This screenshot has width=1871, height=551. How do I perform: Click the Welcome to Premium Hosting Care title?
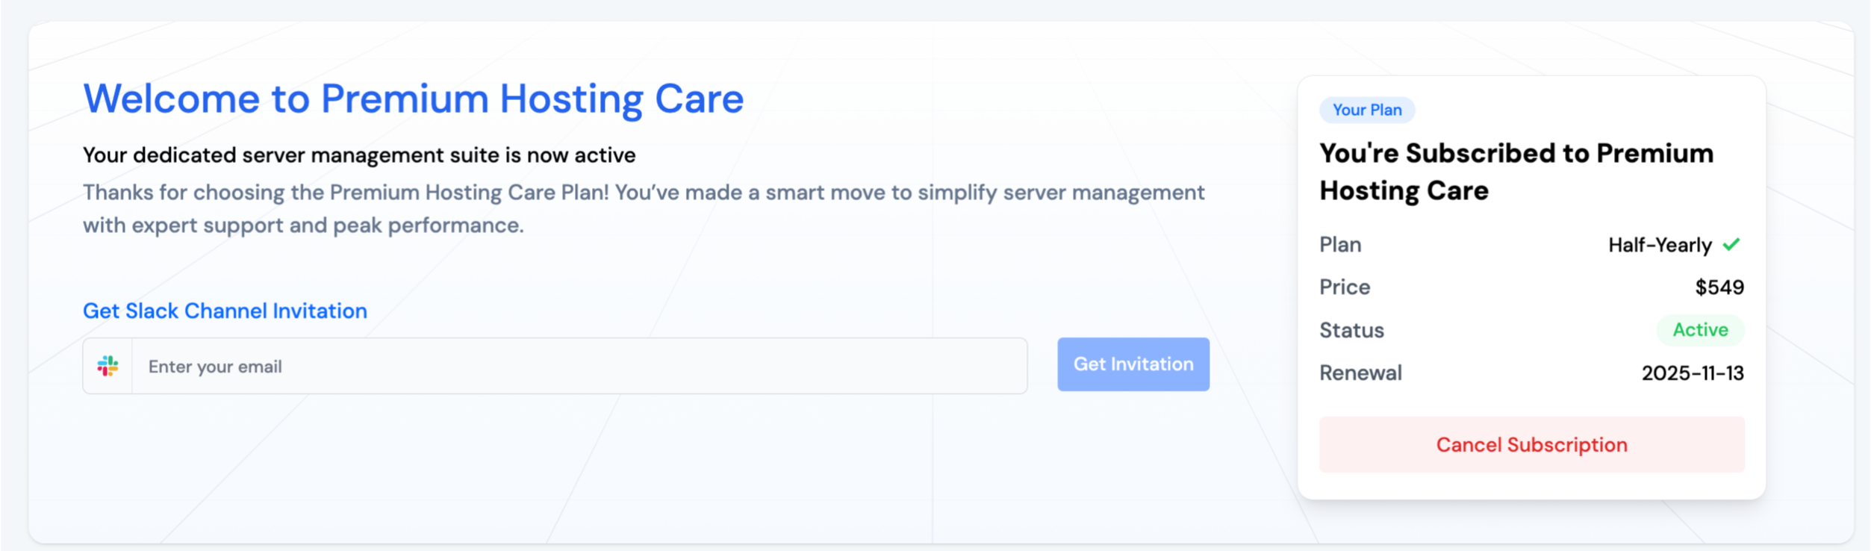pyautogui.click(x=413, y=99)
